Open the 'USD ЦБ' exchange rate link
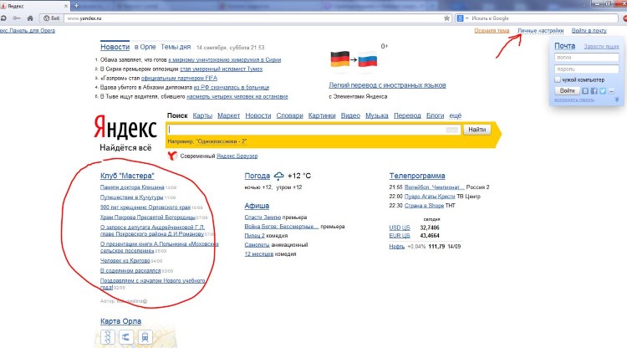Screen dimensions: 627x348 click(400, 228)
